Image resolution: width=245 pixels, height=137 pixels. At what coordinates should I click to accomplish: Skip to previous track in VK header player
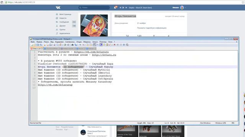click(120, 8)
